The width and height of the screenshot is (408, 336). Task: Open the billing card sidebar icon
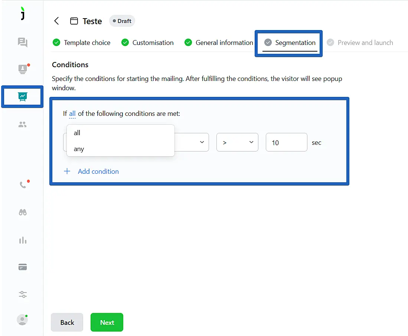pyautogui.click(x=23, y=267)
